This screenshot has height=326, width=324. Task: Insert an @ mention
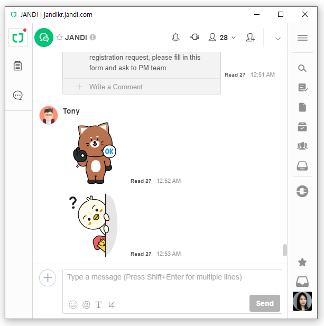coord(86,304)
